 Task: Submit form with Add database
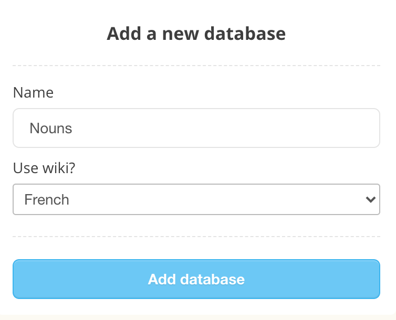click(196, 279)
